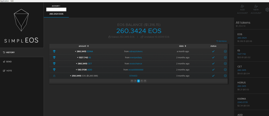The width and height of the screenshot is (269, 116).
Task: Expand details of CET transaction
Action: point(225,63)
